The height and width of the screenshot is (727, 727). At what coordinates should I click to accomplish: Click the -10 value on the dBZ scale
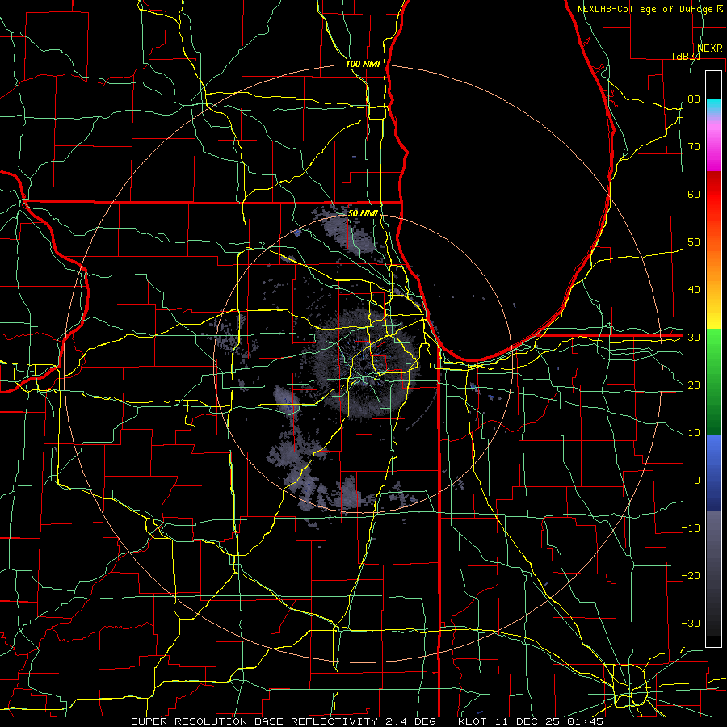[x=691, y=528]
